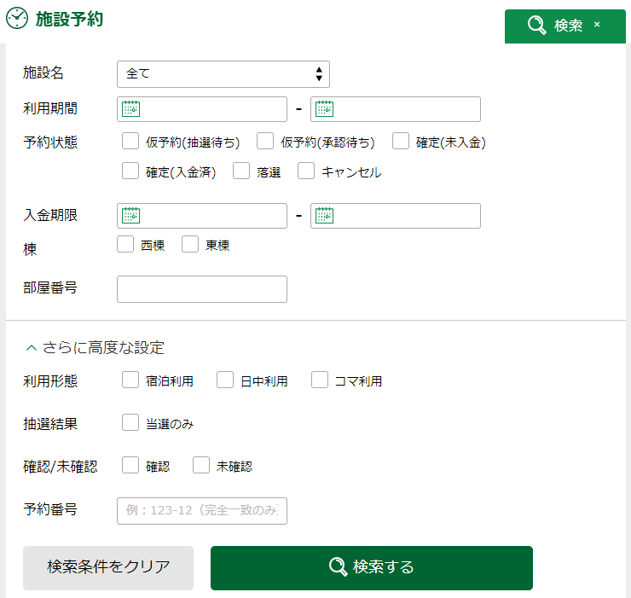Image resolution: width=631 pixels, height=598 pixels.
Task: Focus the 部屋番号 text field
Action: [202, 289]
